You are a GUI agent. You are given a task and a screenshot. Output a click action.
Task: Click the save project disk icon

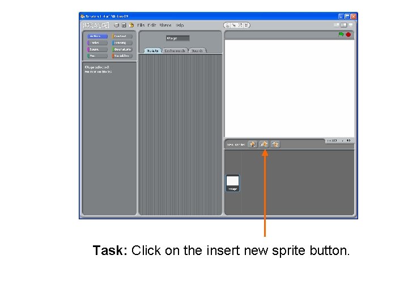point(124,25)
